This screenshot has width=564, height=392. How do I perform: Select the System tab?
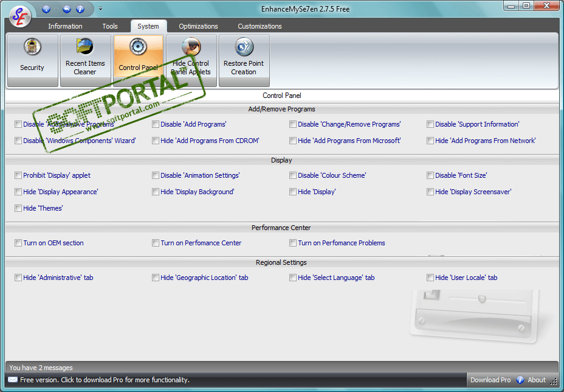(148, 26)
